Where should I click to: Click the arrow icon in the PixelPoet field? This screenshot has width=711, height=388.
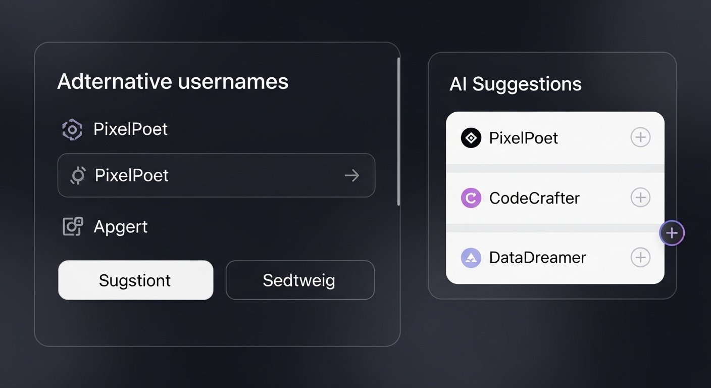point(352,175)
